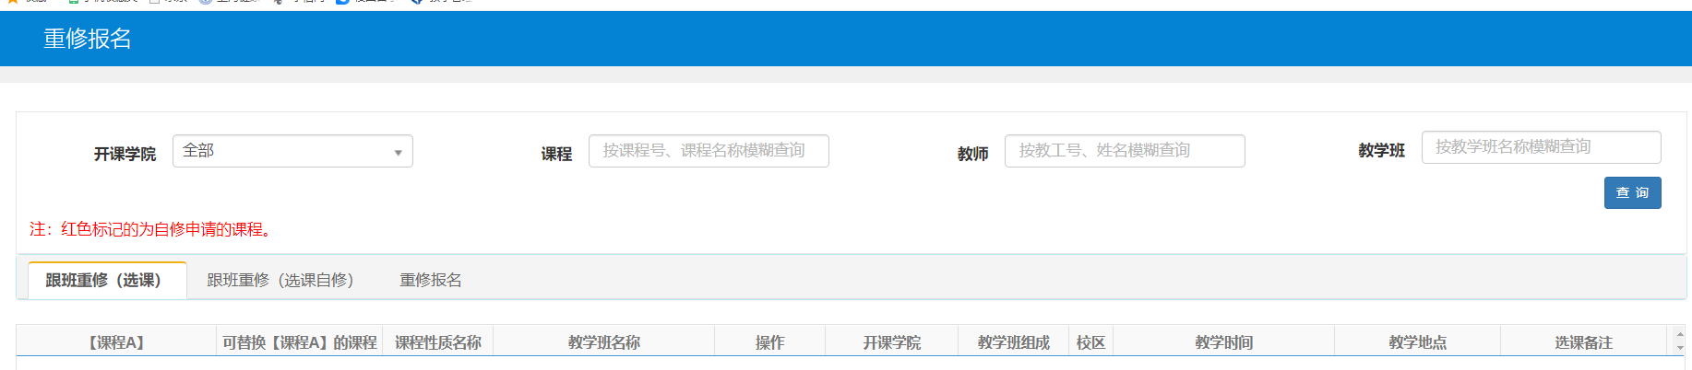Viewport: 1692px width, 370px height.
Task: Click the 课程性质名称 column header
Action: click(x=437, y=342)
